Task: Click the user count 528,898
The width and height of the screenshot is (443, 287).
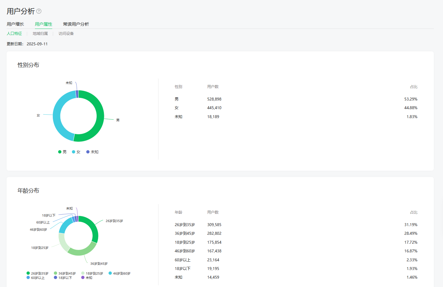Action: click(x=214, y=99)
